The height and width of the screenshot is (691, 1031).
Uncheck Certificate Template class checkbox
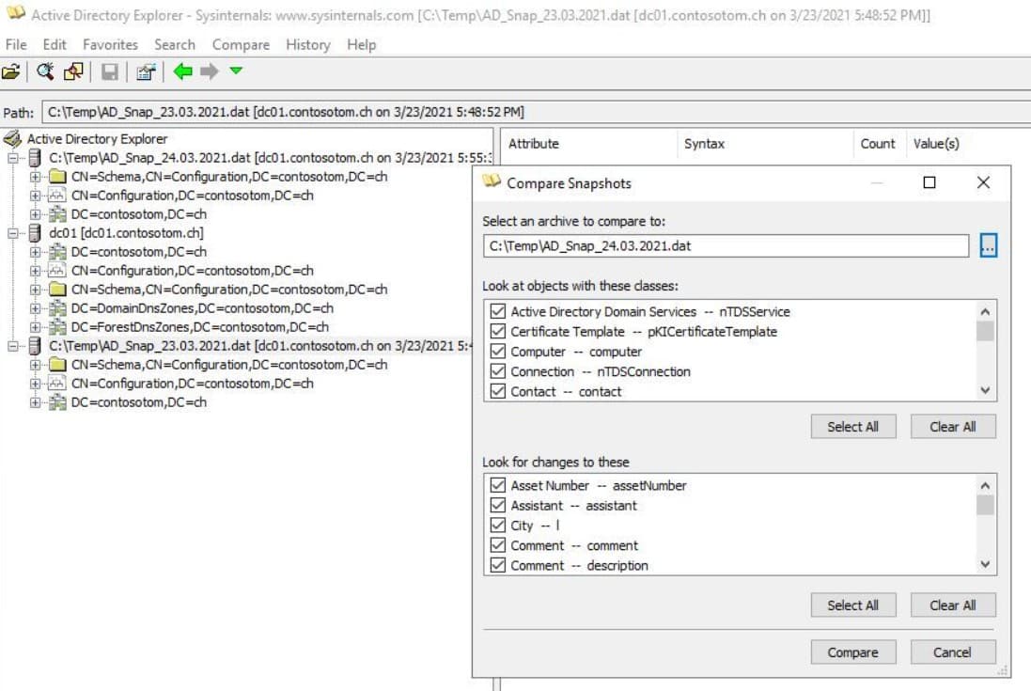click(498, 331)
